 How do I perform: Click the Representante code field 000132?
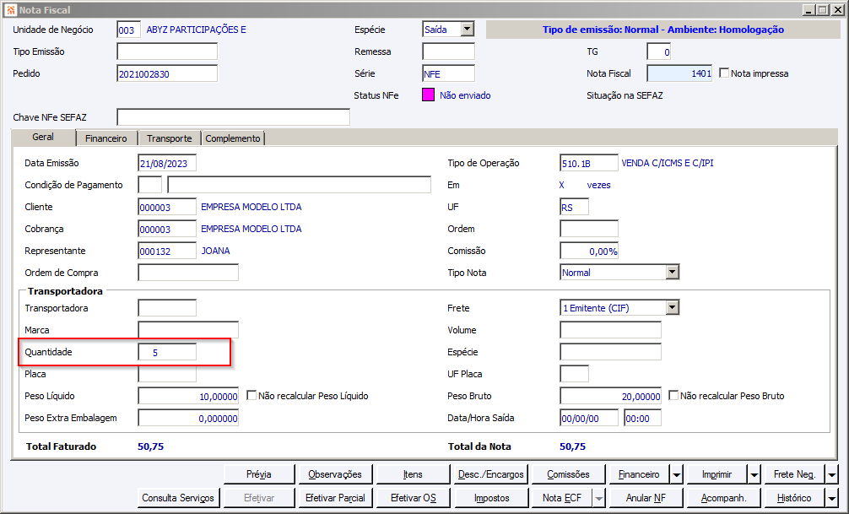[167, 251]
